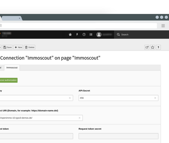Switch to the Immoscout tab
The height and width of the screenshot is (143, 169).
12,68
